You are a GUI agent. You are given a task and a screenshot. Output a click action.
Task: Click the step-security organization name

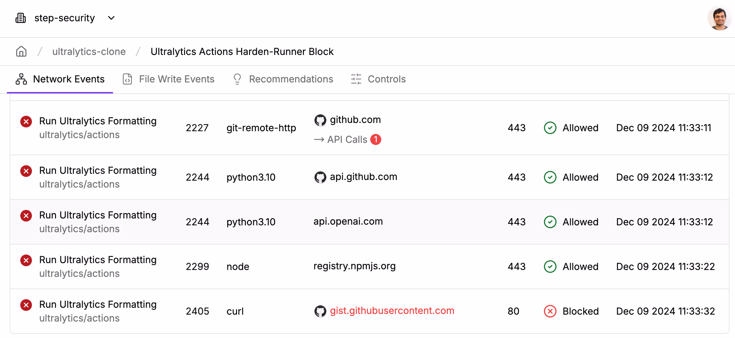pyautogui.click(x=65, y=18)
